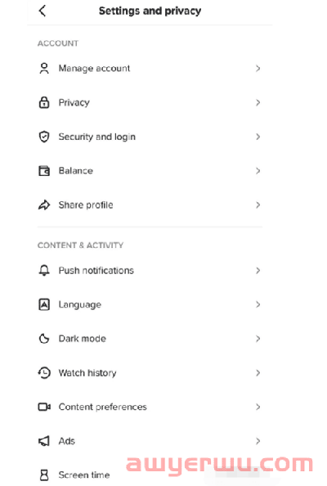Expand the Content preferences chevron

(258, 407)
